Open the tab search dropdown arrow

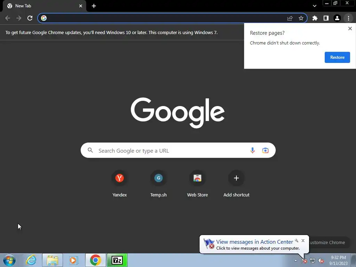click(x=314, y=6)
